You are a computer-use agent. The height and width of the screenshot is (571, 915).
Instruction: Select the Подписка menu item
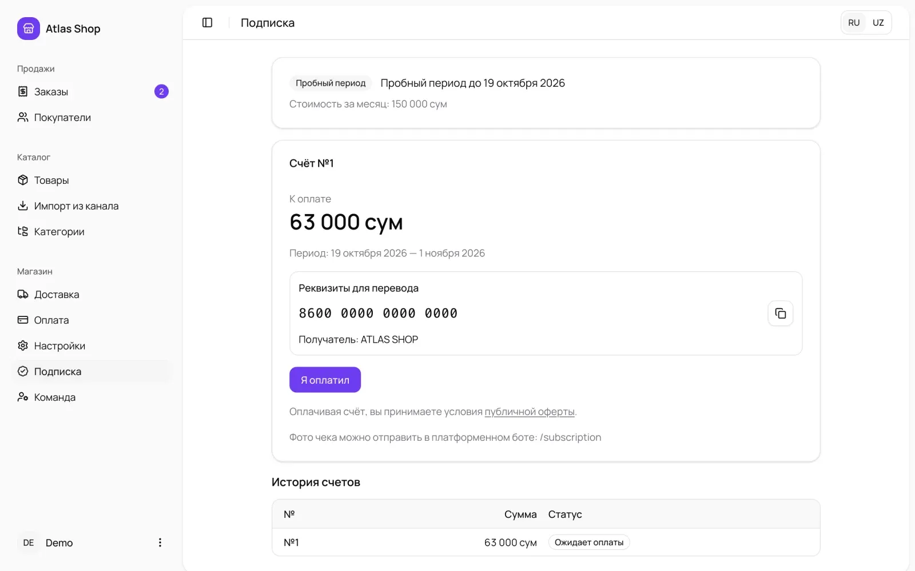coord(91,371)
